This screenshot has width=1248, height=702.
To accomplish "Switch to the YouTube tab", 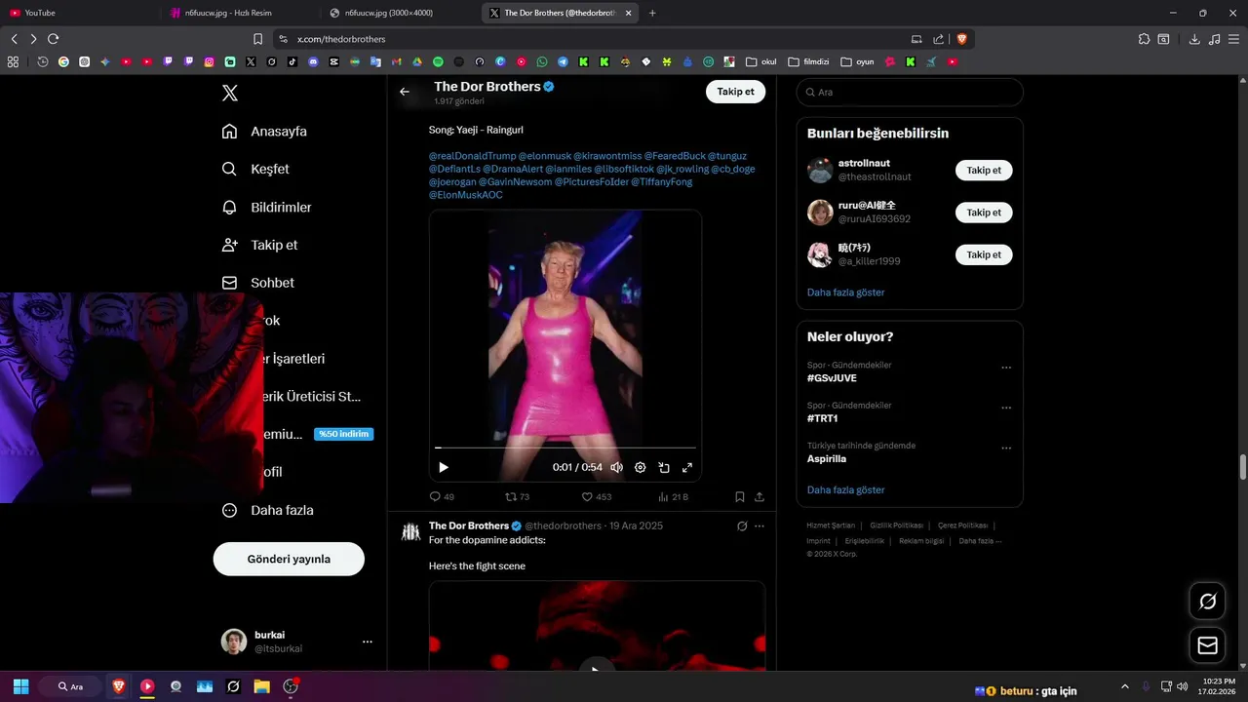I will 80,13.
